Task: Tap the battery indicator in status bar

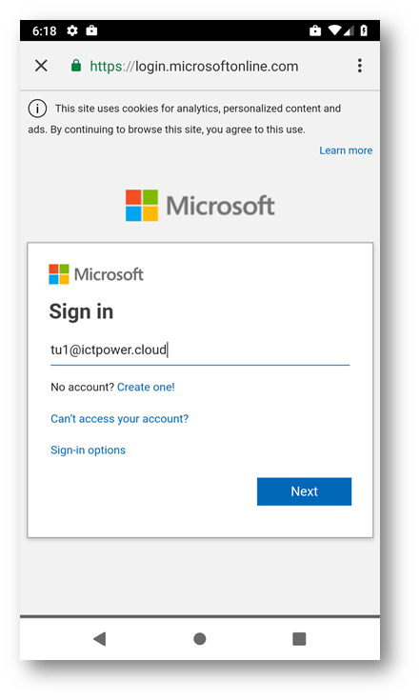Action: click(364, 30)
